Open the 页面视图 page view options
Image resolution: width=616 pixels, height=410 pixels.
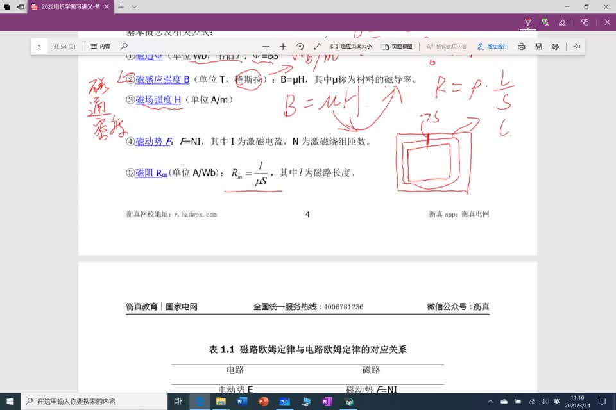coord(397,46)
